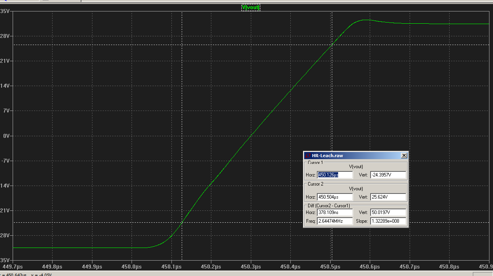Viewport: 493px width, 276px height.
Task: Click the 450.7µs label on the time axis
Action: (x=410, y=266)
